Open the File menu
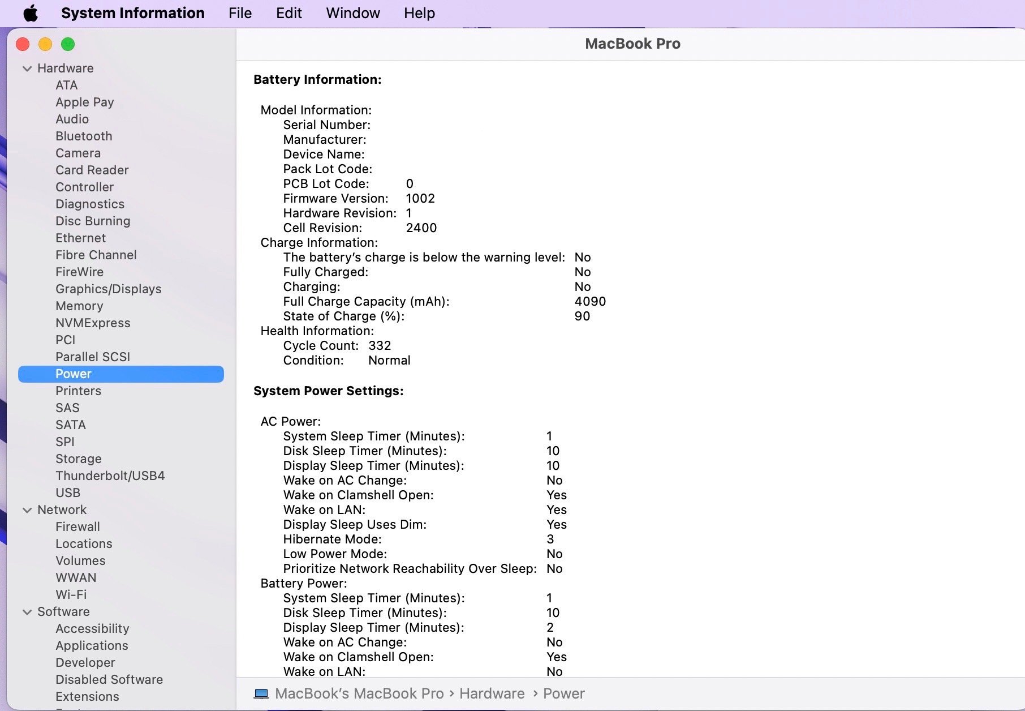 240,13
